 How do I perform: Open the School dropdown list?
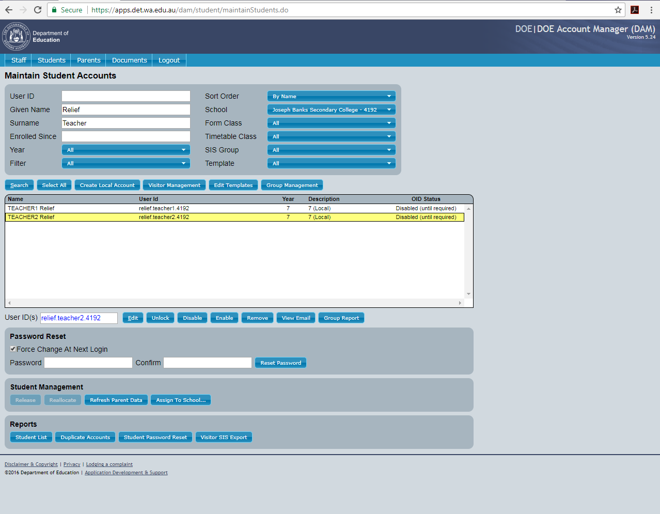[x=331, y=110]
